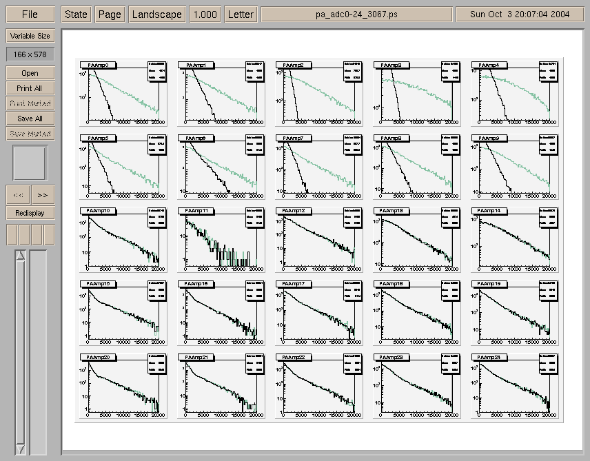Click the PAAmp18 title label

(x=391, y=284)
